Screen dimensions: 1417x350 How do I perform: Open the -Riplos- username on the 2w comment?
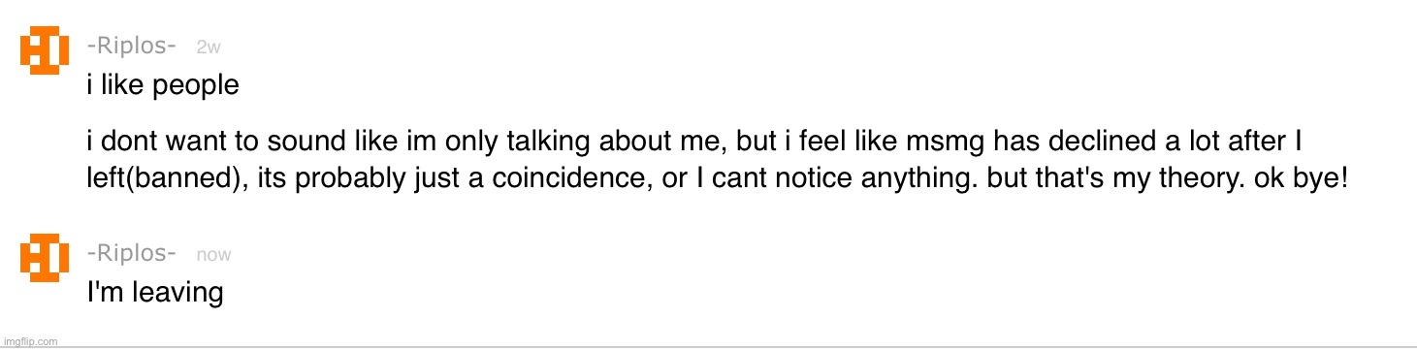pos(131,46)
